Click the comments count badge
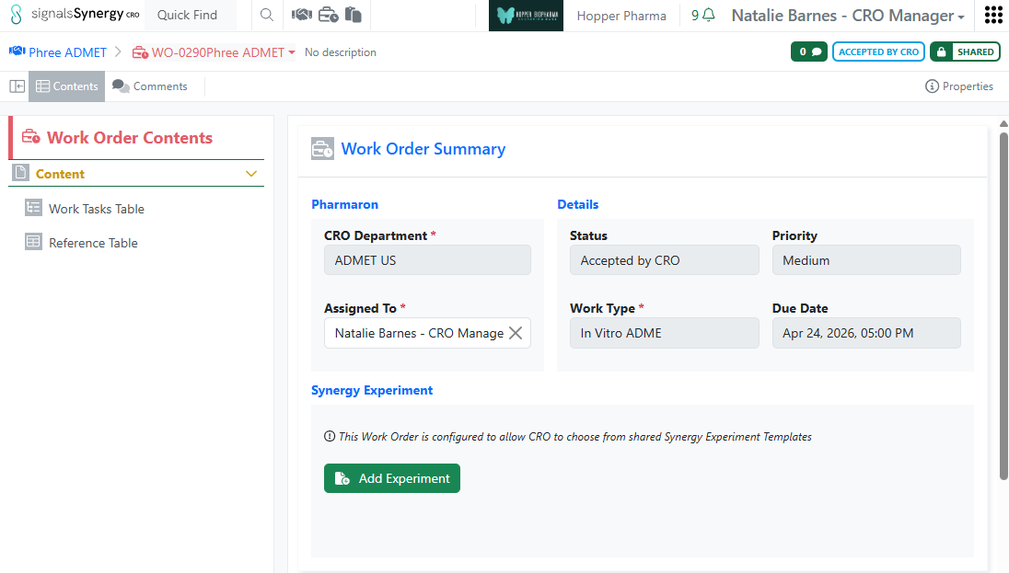Viewport: 1009px width, 573px height. [x=809, y=52]
